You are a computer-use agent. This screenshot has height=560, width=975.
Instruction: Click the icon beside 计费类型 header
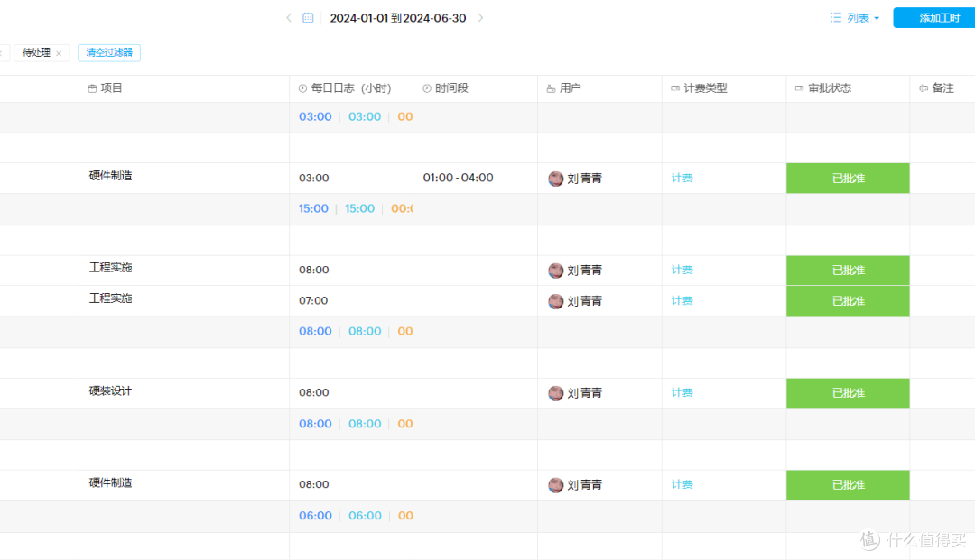(675, 88)
